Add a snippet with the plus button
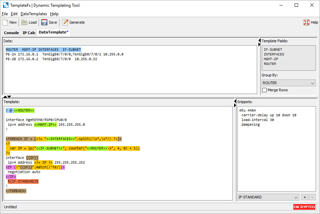The width and height of the screenshot is (320, 214). 305,197
